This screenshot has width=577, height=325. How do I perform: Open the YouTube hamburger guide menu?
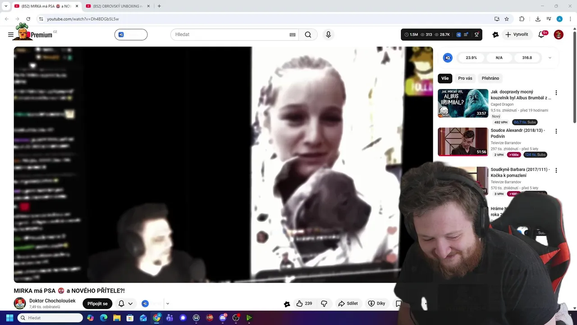(11, 35)
